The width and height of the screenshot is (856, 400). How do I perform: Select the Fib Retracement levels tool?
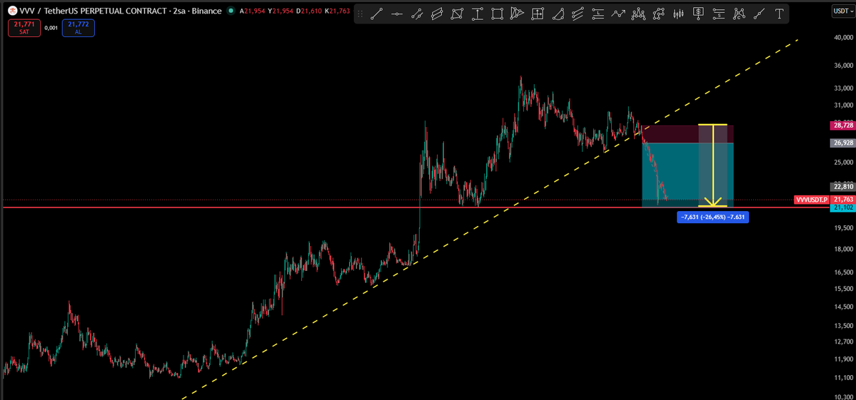[598, 14]
